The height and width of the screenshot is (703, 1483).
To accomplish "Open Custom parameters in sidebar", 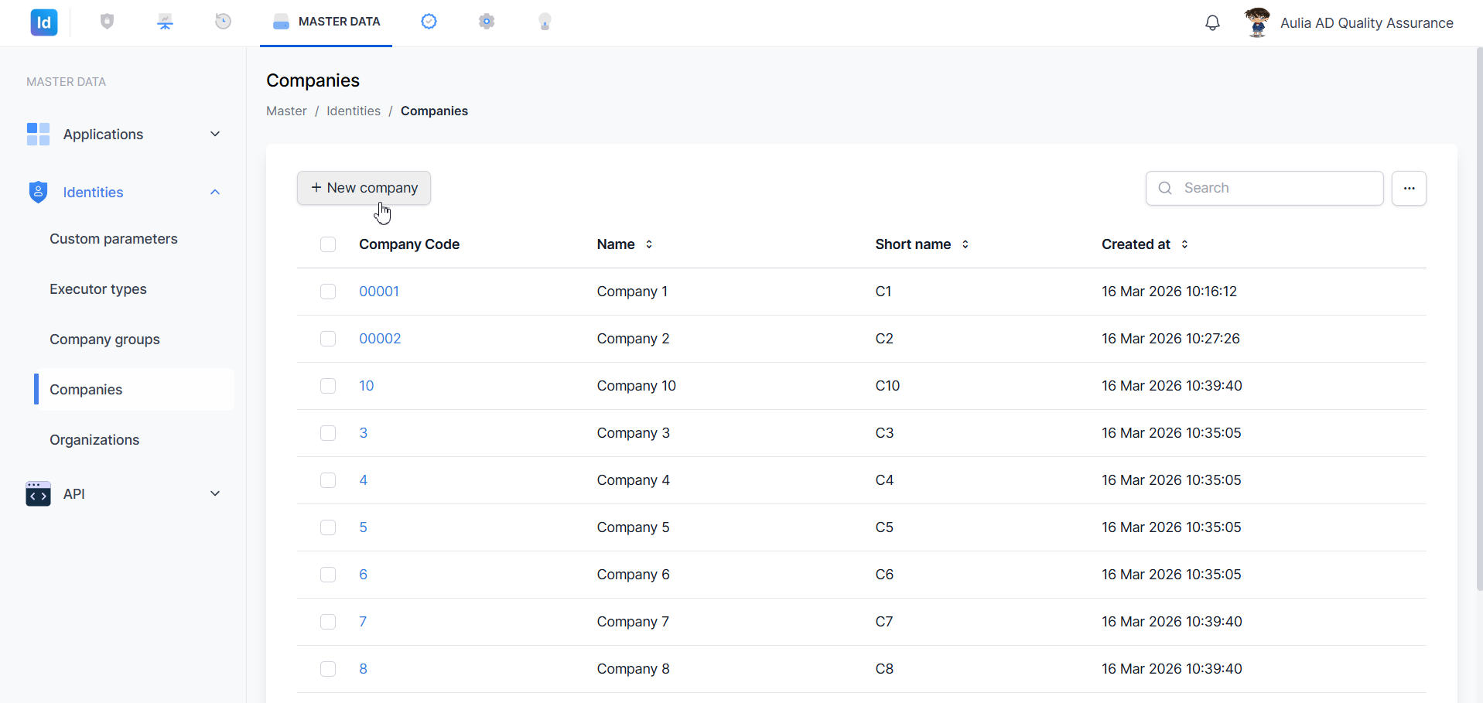I will (x=114, y=239).
